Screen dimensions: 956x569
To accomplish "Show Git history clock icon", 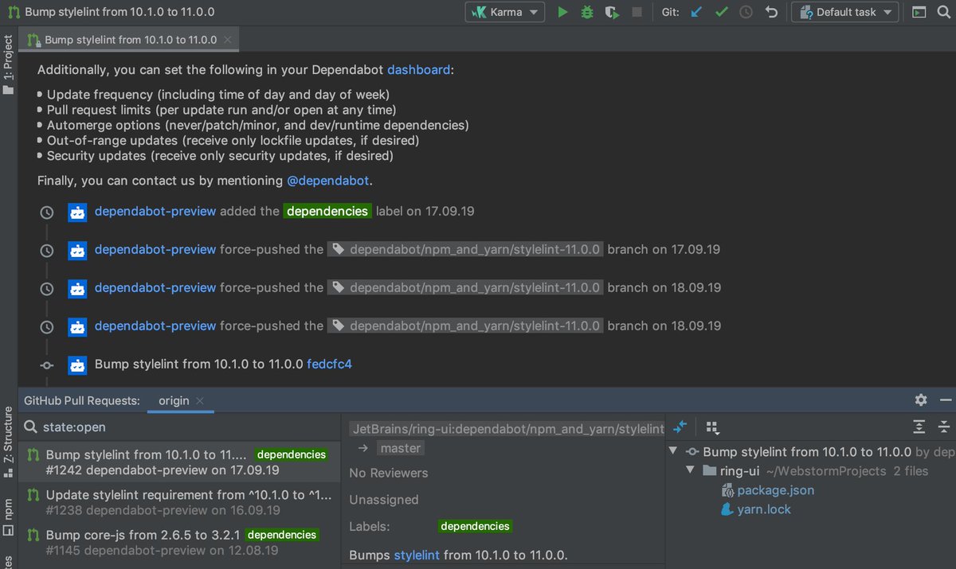I will tap(746, 12).
